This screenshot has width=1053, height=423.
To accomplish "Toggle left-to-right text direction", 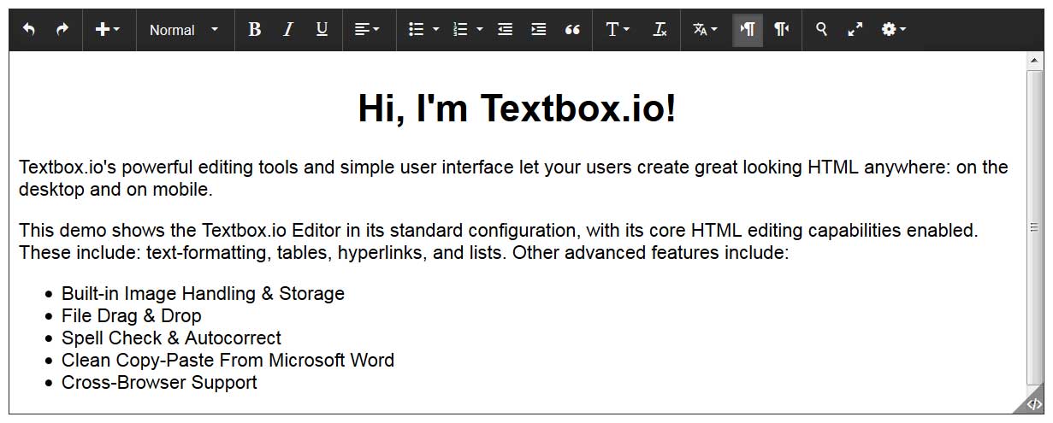I will coord(748,29).
